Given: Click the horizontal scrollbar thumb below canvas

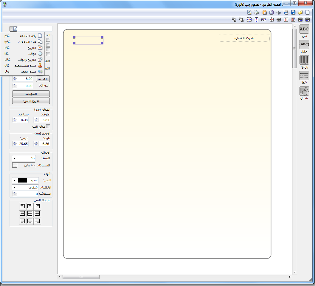Looking at the screenshot, I should (81, 277).
